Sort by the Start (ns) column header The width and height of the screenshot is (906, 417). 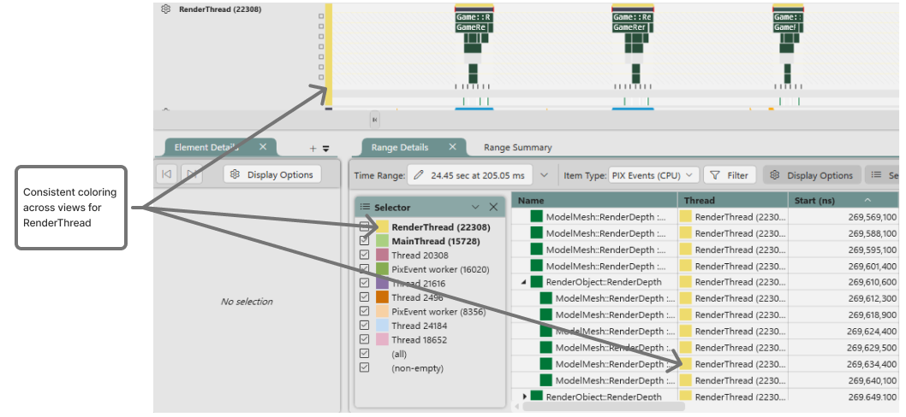click(843, 200)
